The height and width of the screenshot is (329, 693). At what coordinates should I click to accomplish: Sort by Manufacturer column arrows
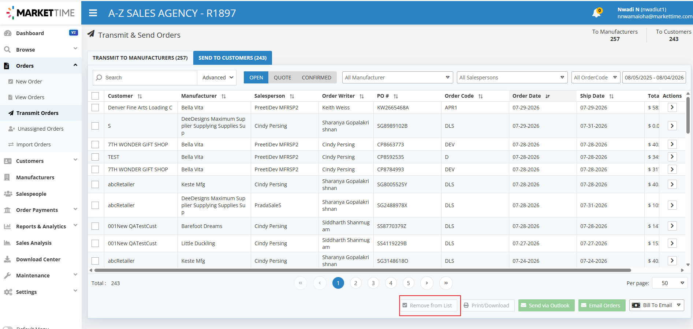223,96
